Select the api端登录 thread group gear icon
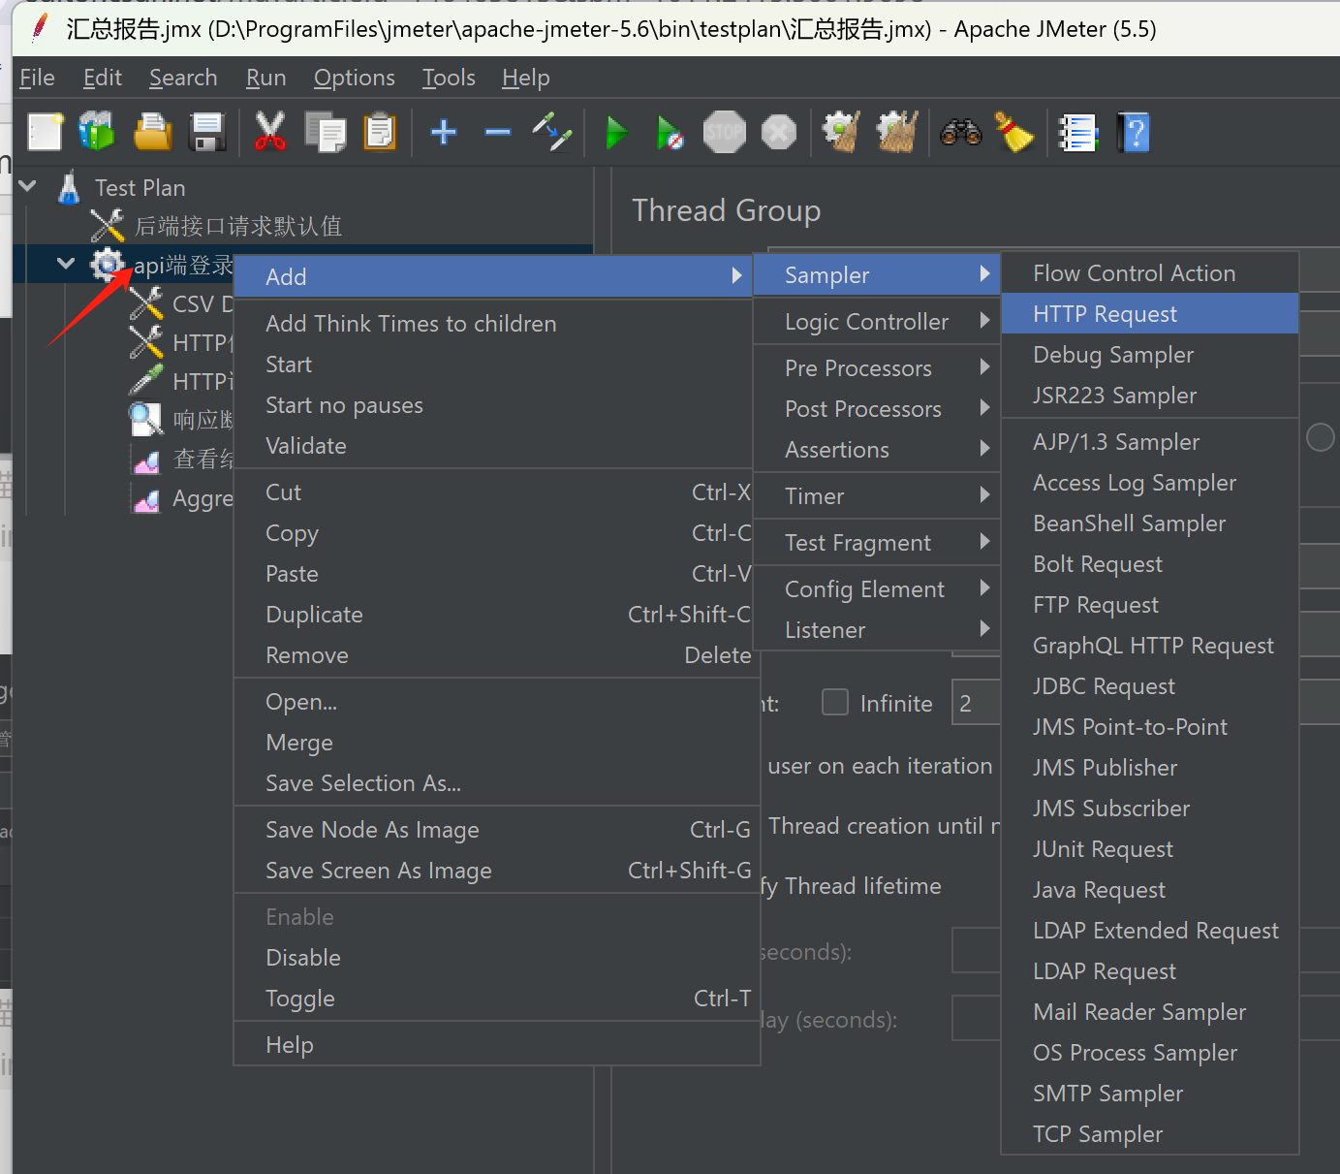This screenshot has height=1174, width=1340. tap(107, 264)
